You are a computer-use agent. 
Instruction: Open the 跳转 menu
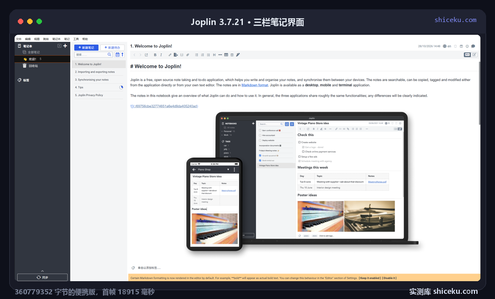46,39
